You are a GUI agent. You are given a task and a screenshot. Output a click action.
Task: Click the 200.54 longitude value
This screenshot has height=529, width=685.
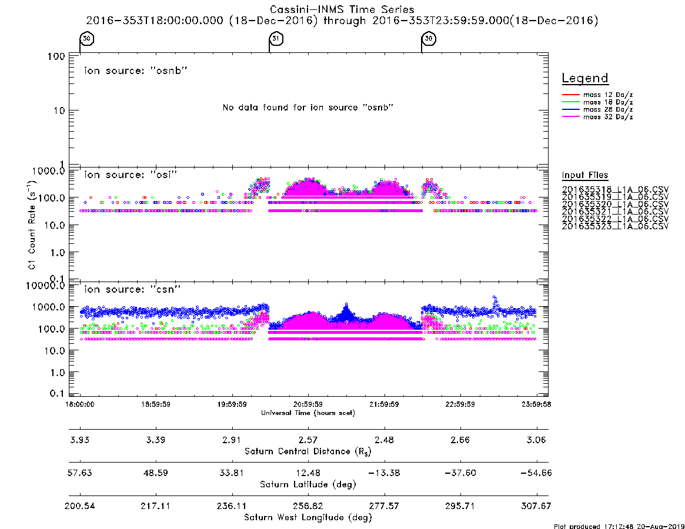80,506
